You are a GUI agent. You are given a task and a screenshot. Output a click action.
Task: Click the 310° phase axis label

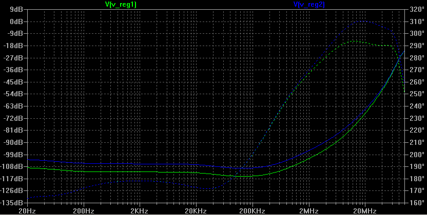(x=417, y=21)
